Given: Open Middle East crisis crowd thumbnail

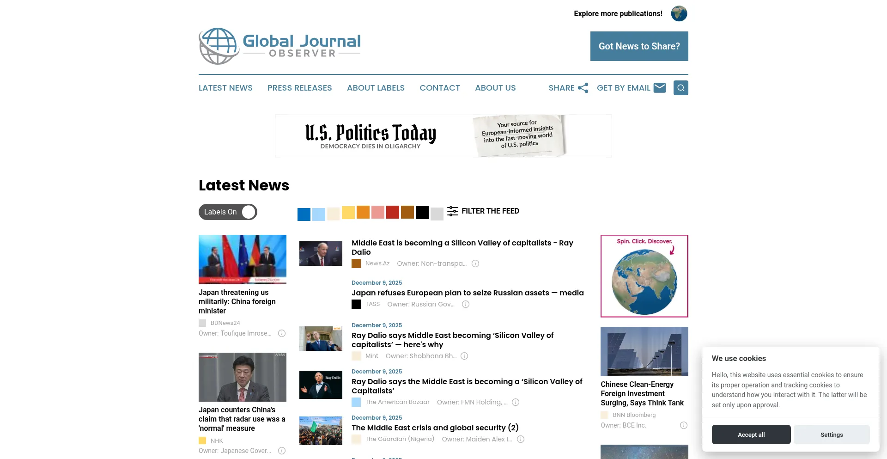Looking at the screenshot, I should tap(321, 431).
